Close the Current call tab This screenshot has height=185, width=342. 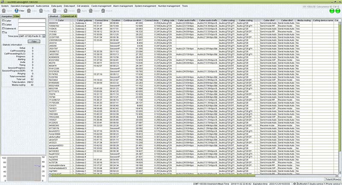[76, 16]
